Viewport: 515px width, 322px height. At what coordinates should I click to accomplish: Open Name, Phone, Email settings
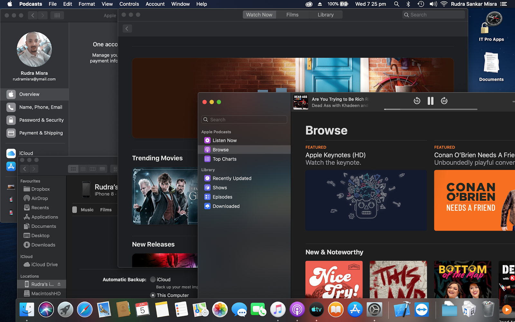click(34, 107)
